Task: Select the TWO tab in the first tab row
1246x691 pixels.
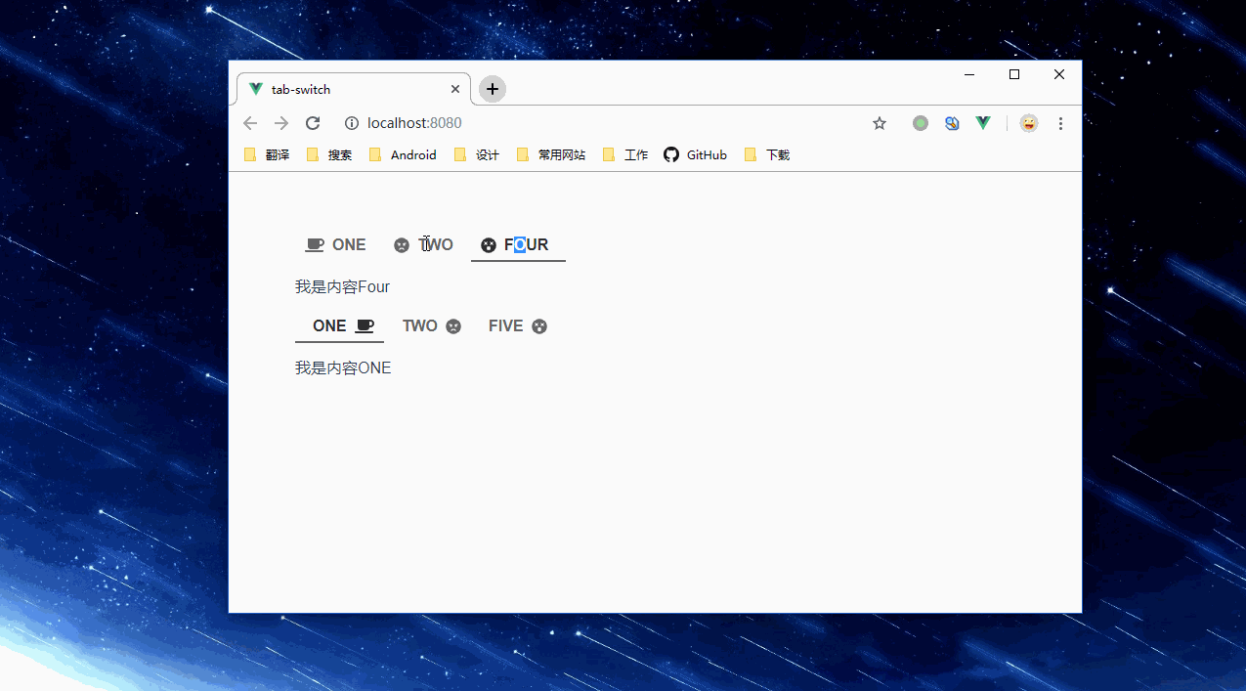Action: pos(423,245)
